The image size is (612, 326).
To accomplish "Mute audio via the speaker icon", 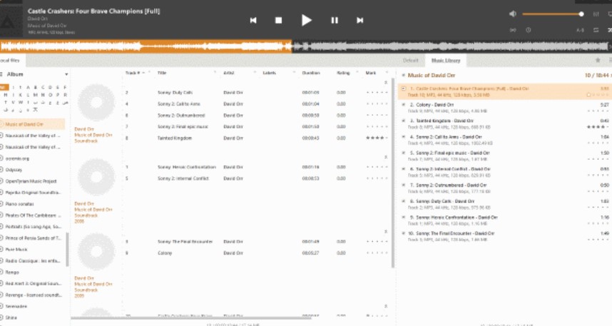I will (x=512, y=14).
